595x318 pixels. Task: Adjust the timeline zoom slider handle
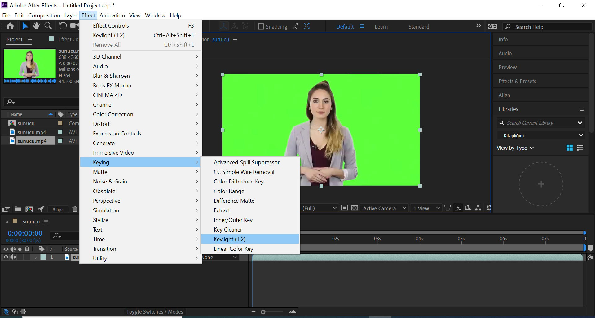pos(263,312)
